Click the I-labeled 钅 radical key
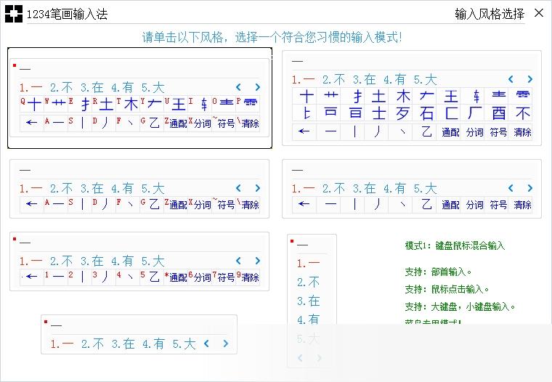The height and width of the screenshot is (382, 552). (x=199, y=104)
